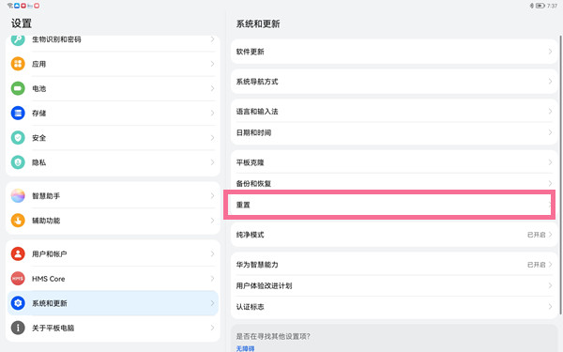Expand the 应用 row chevron
Viewport: 563px width, 352px height.
[213, 64]
